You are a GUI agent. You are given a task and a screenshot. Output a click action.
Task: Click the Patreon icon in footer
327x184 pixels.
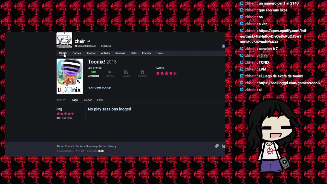[x=217, y=146]
